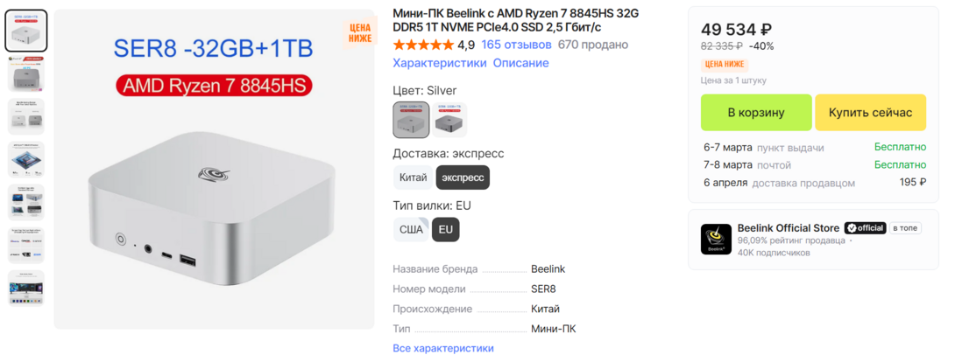Select 'экспресс' delivery option
The width and height of the screenshot is (955, 362).
tap(463, 178)
